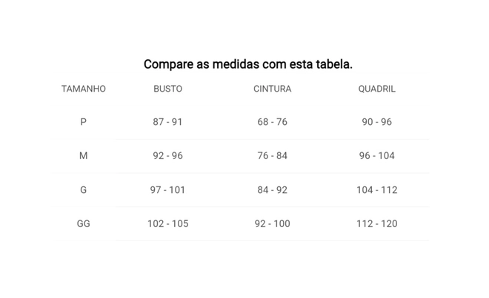Select busto value 97 - 101
Viewport: 489px width, 298px height.
click(x=167, y=190)
